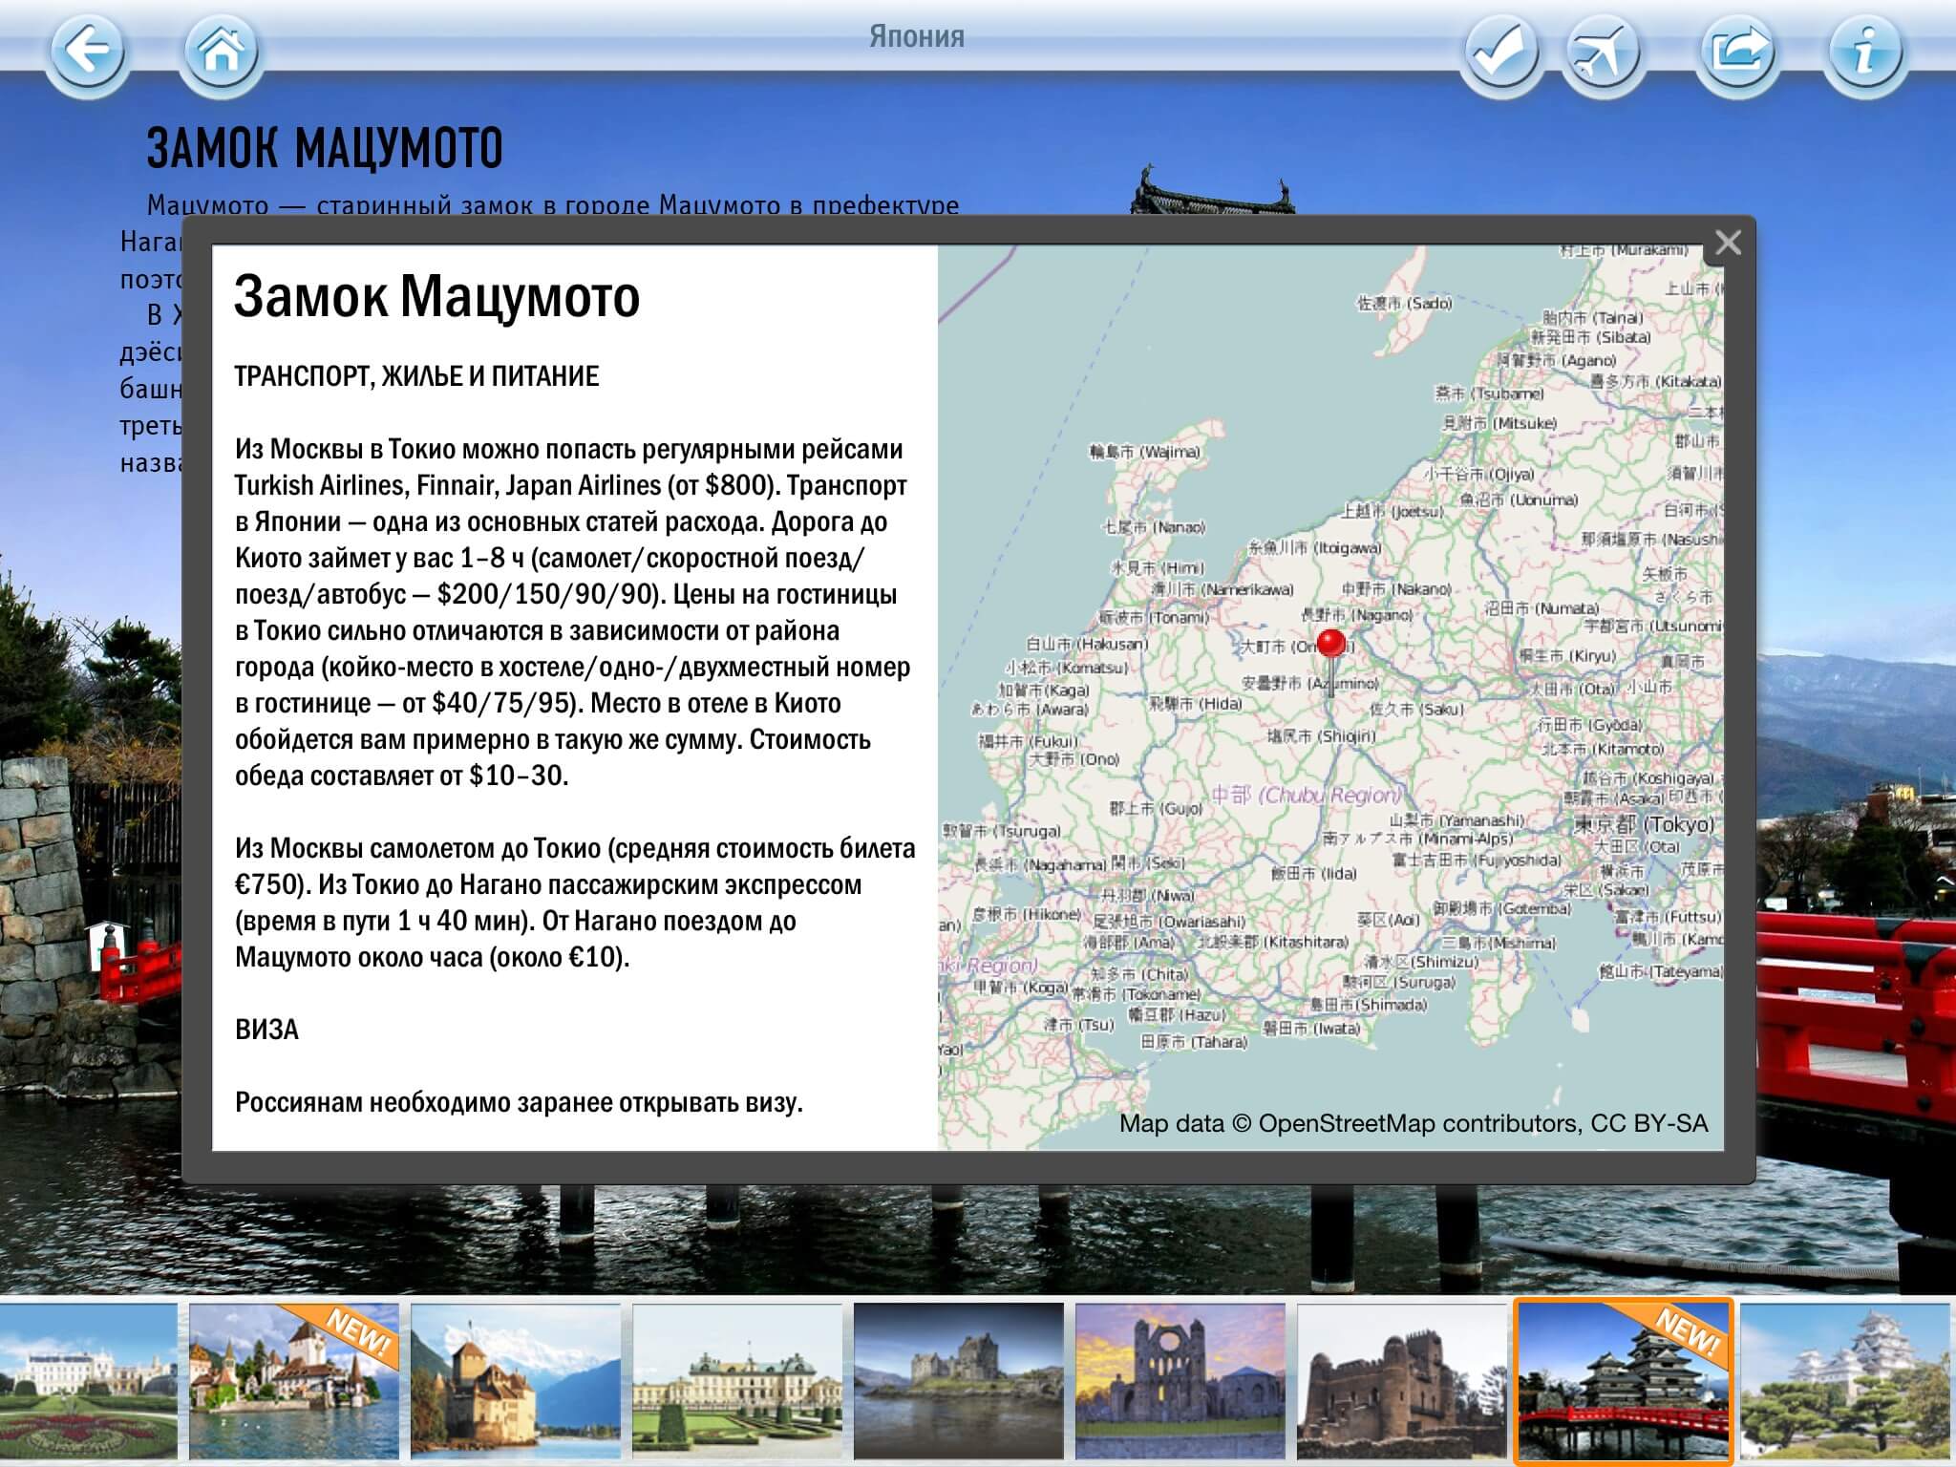The width and height of the screenshot is (1956, 1467).
Task: Select the highlighted Matsumoto castle thumbnail
Action: pos(1624,1381)
